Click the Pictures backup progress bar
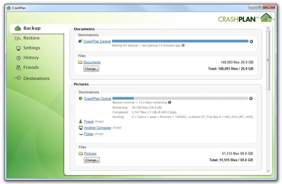The height and width of the screenshot is (184, 282). pyautogui.click(x=180, y=99)
